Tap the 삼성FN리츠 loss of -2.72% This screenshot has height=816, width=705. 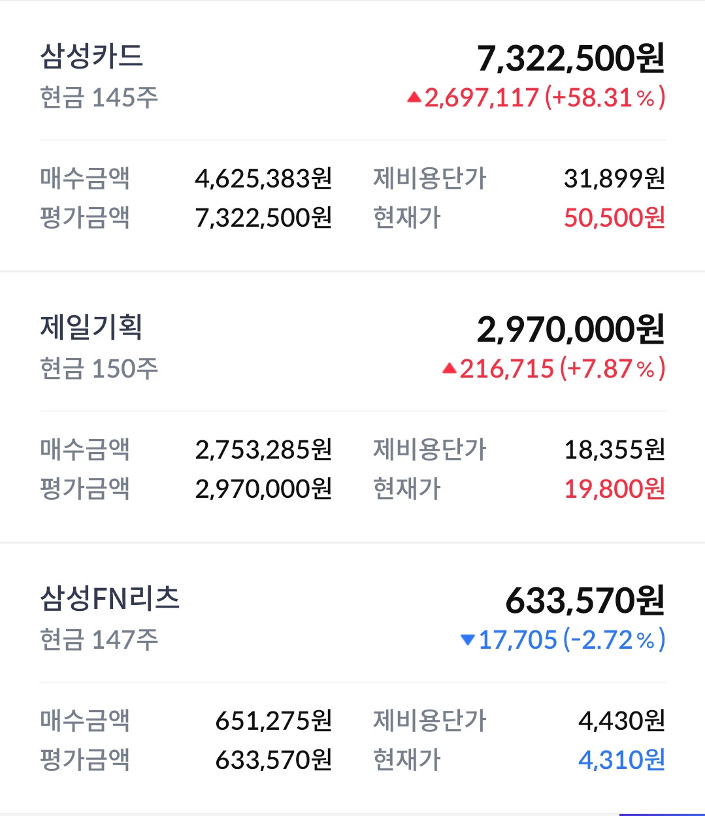[x=613, y=640]
